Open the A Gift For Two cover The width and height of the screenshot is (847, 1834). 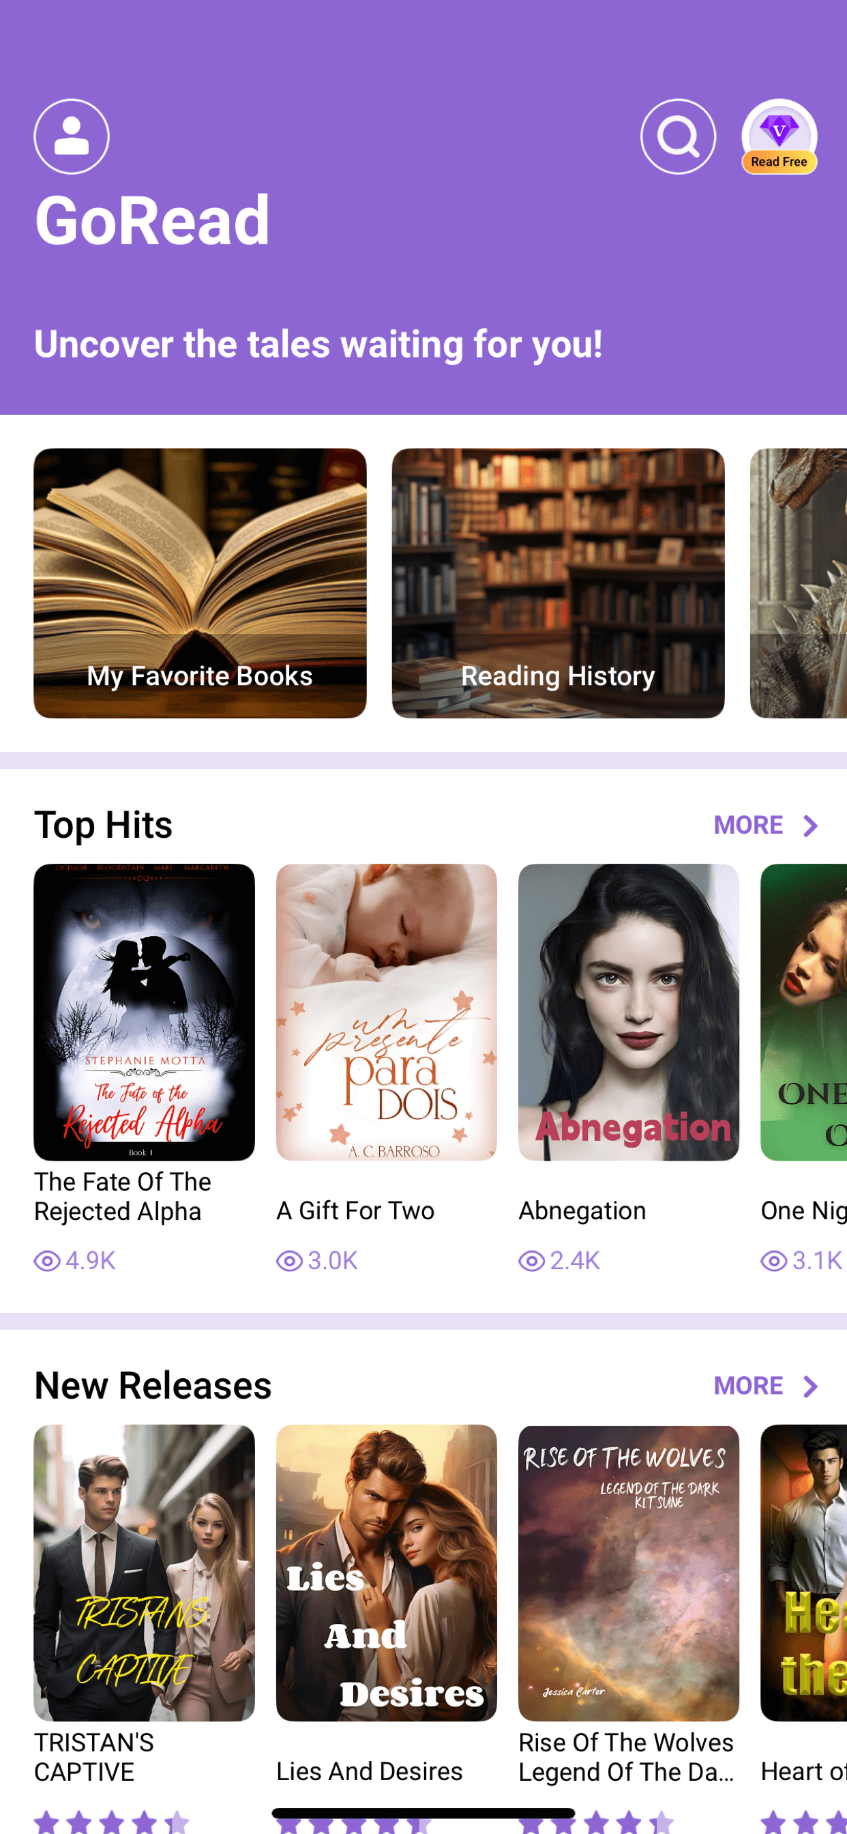387,1012
